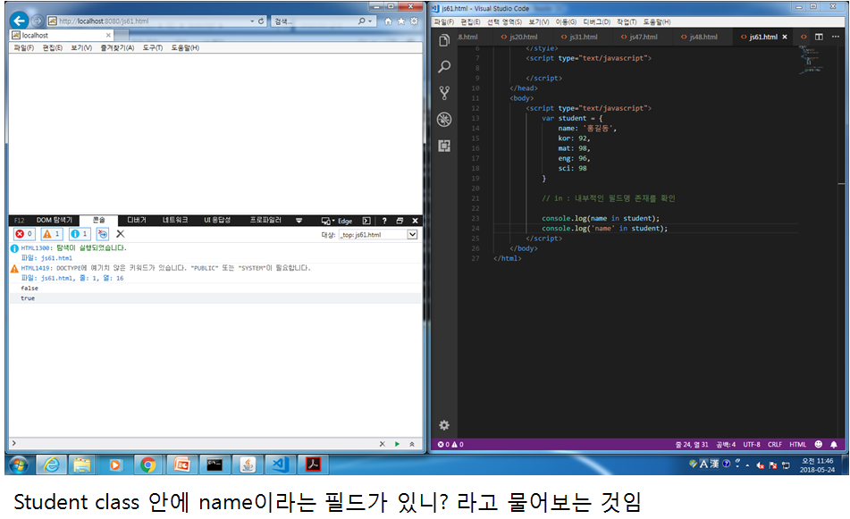
Task: Switch to the 네트워크 tab in F12 tools
Action: [x=175, y=220]
